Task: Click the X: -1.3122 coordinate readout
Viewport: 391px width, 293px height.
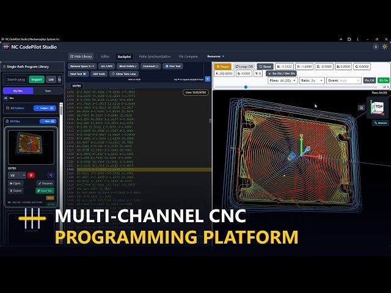Action: 284,67
